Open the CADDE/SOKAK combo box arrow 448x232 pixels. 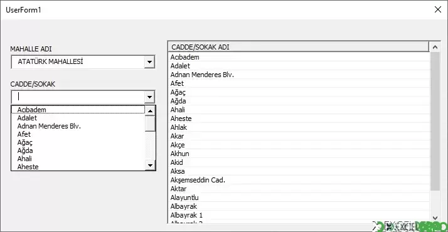[149, 97]
